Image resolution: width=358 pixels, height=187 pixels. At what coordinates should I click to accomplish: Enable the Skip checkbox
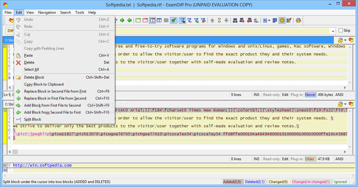pyautogui.click(x=341, y=30)
